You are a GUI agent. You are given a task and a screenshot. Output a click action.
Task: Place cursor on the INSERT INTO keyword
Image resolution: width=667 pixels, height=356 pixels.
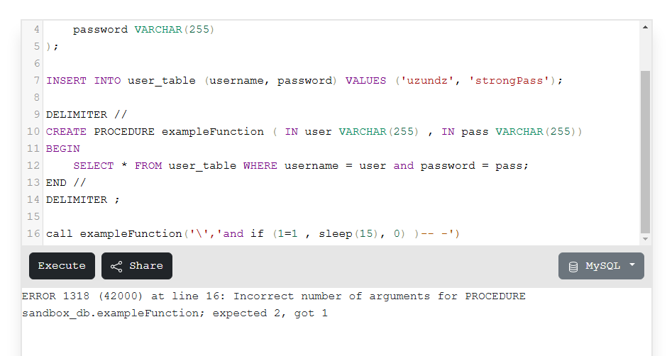click(84, 80)
